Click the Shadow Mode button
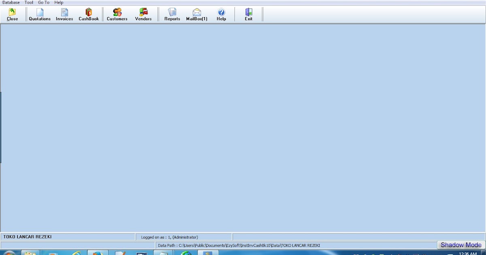Image resolution: width=486 pixels, height=255 pixels. 461,245
